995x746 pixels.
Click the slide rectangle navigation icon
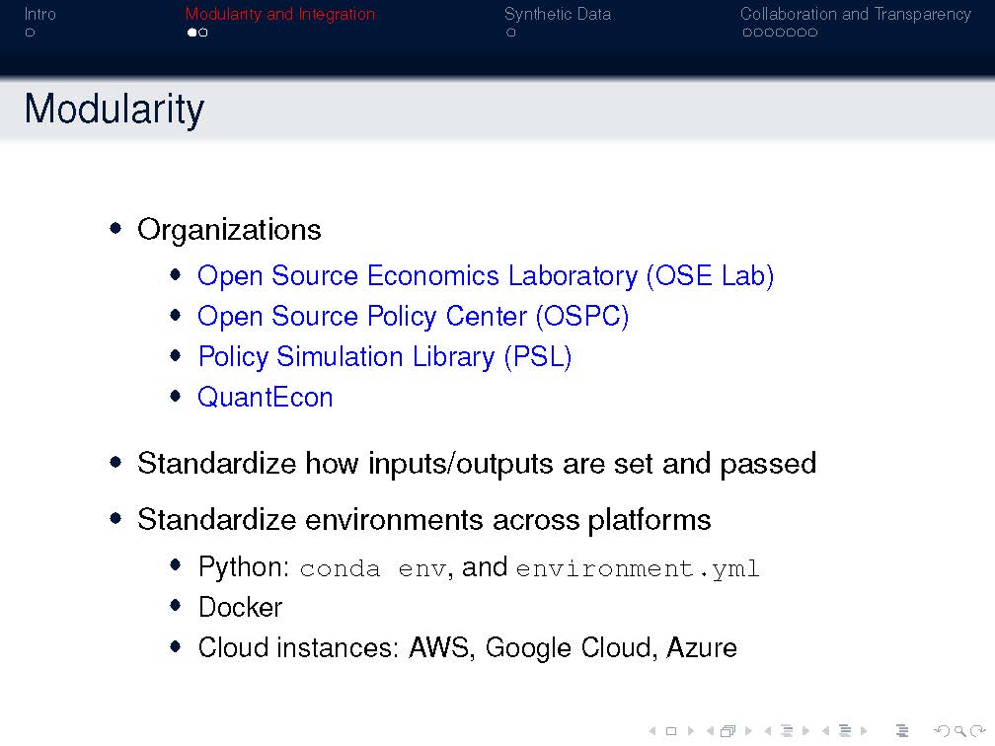[671, 731]
